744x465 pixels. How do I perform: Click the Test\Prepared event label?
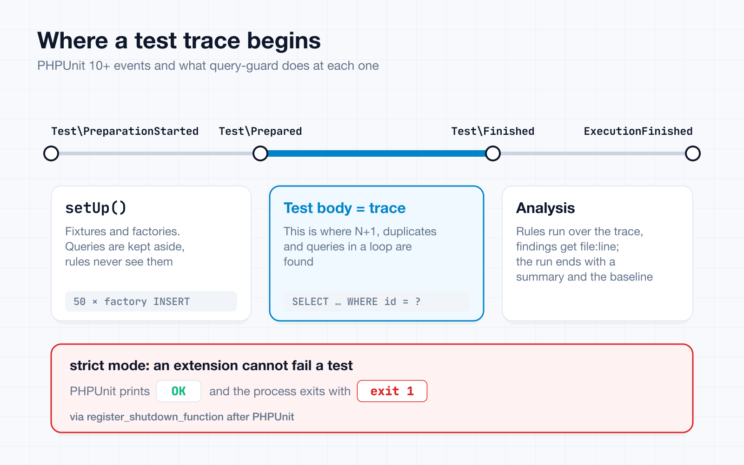point(260,131)
